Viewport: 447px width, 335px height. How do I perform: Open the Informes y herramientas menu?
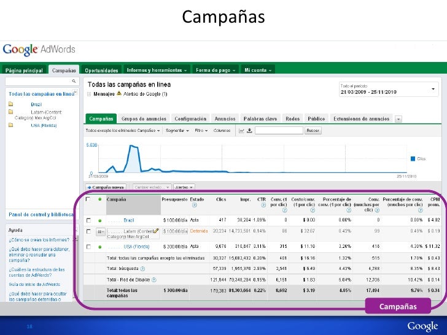coord(157,70)
